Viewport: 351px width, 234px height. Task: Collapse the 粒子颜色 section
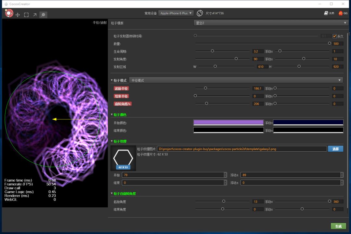pos(112,115)
